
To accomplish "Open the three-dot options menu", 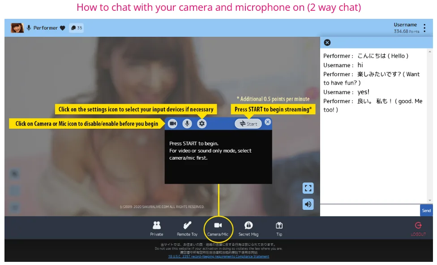I will [424, 28].
